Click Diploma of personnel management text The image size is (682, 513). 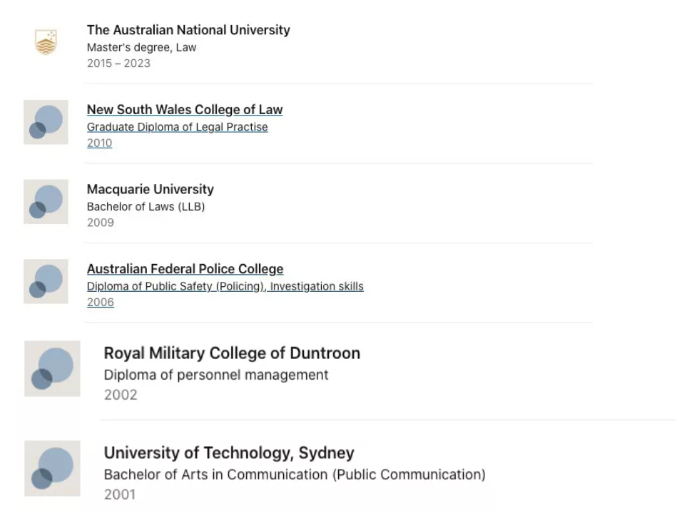216,375
